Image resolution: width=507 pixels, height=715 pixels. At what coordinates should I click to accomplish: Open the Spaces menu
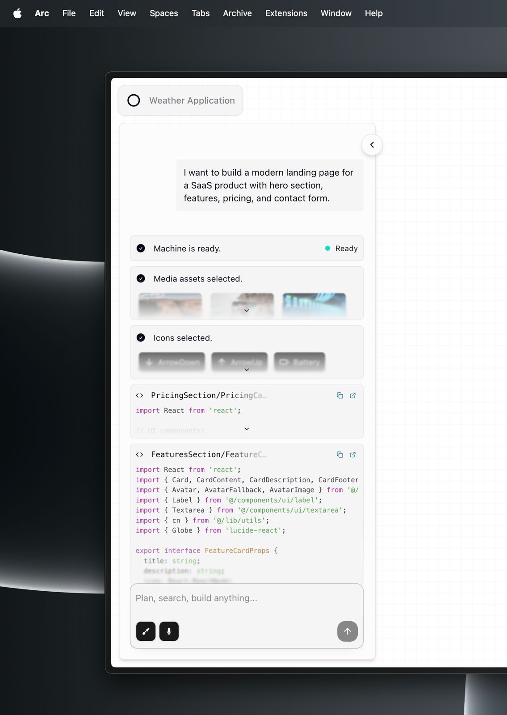coord(164,13)
